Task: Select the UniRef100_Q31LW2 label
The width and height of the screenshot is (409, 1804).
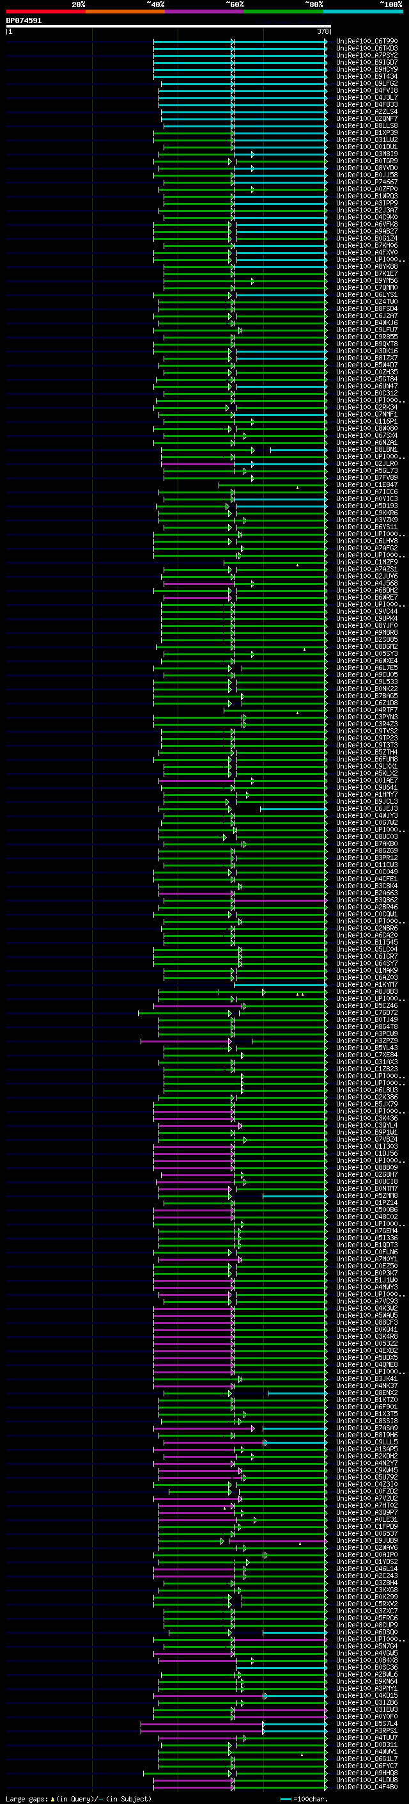Action: (x=367, y=140)
